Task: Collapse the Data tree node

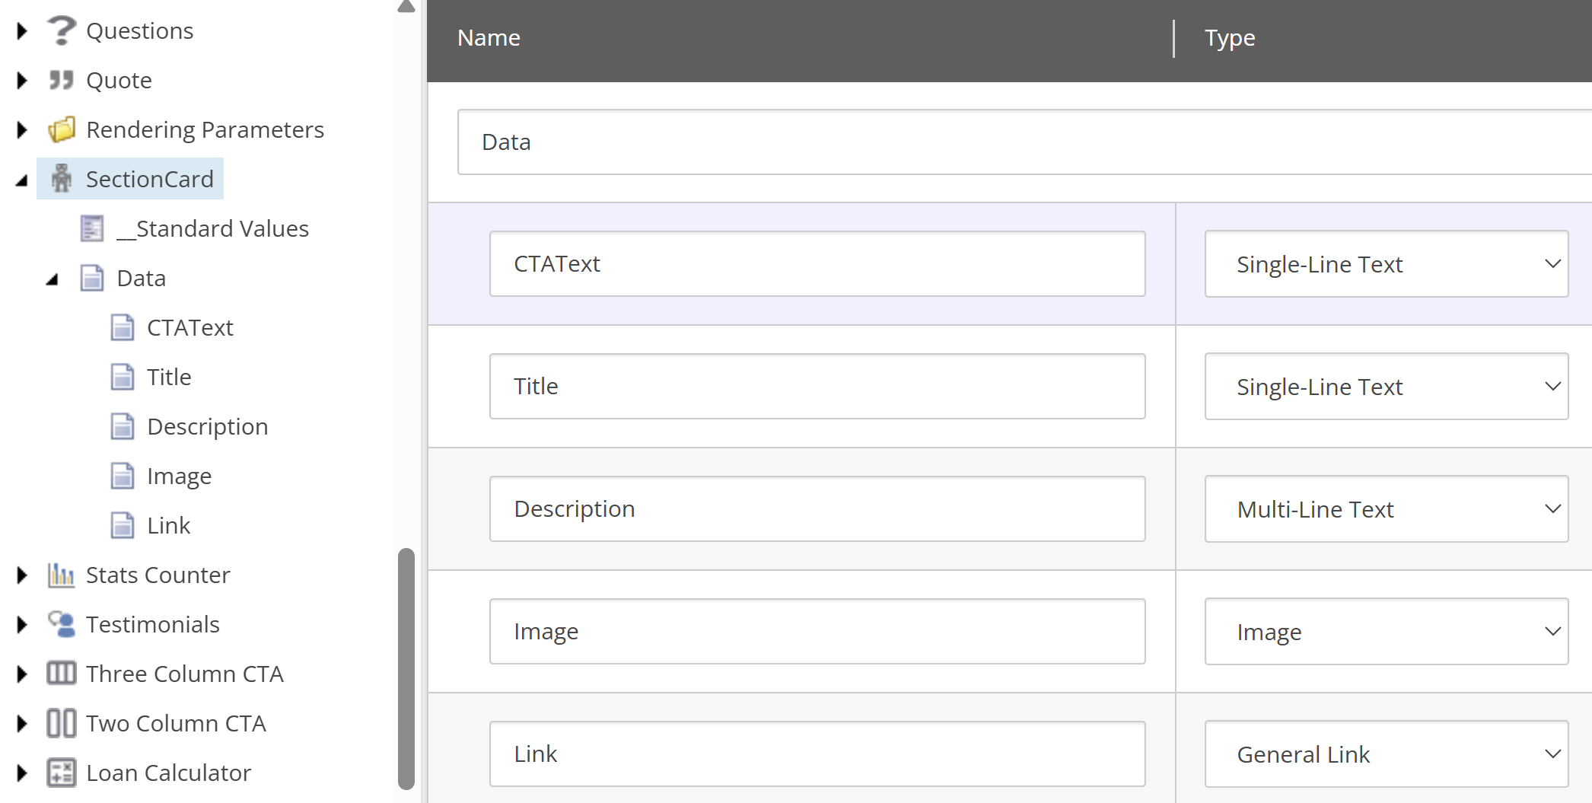Action: click(x=51, y=278)
